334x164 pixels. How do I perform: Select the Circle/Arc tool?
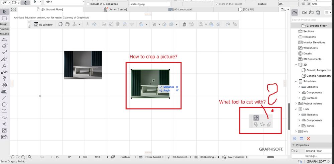(x=4, y=104)
